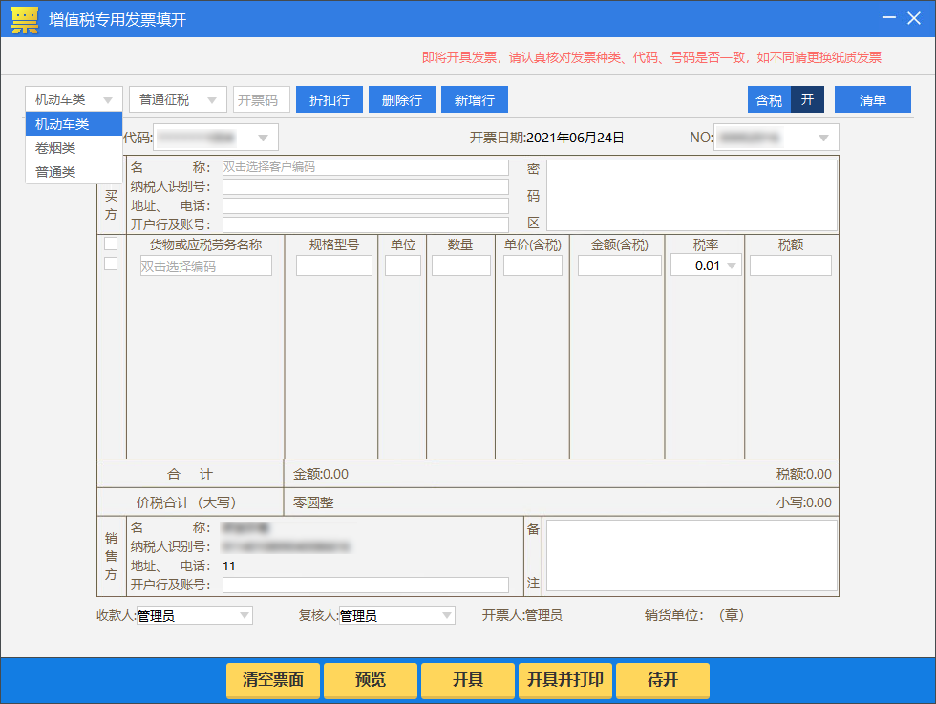Screen dimensions: 936x704
Task: Expand the invoice NO dropdown arrow
Action: [x=823, y=138]
